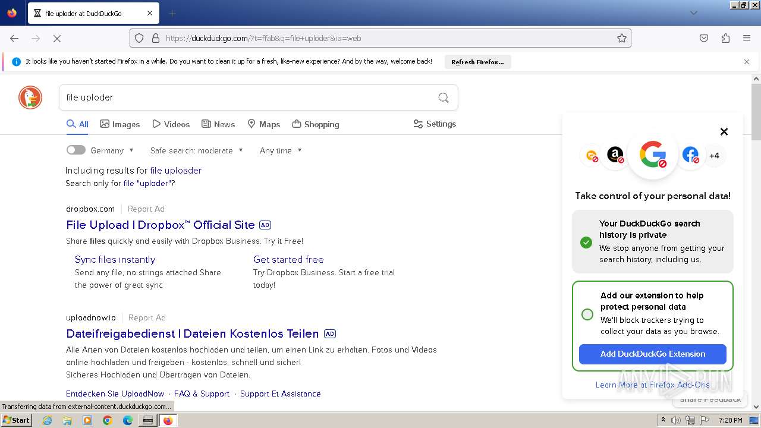Launch Chrome from the taskbar
Viewport: 761px width, 428px height.
[108, 420]
